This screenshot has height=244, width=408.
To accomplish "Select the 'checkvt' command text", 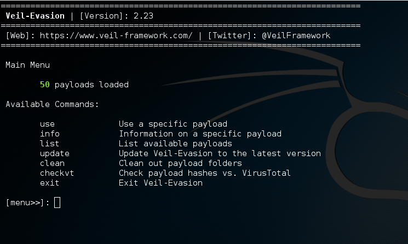I will click(x=57, y=173).
